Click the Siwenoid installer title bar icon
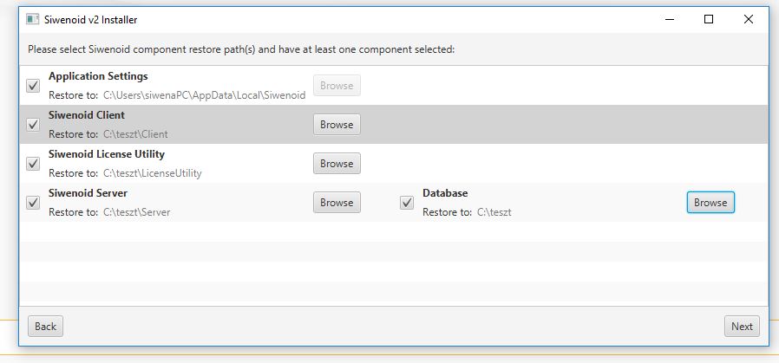 [x=32, y=19]
